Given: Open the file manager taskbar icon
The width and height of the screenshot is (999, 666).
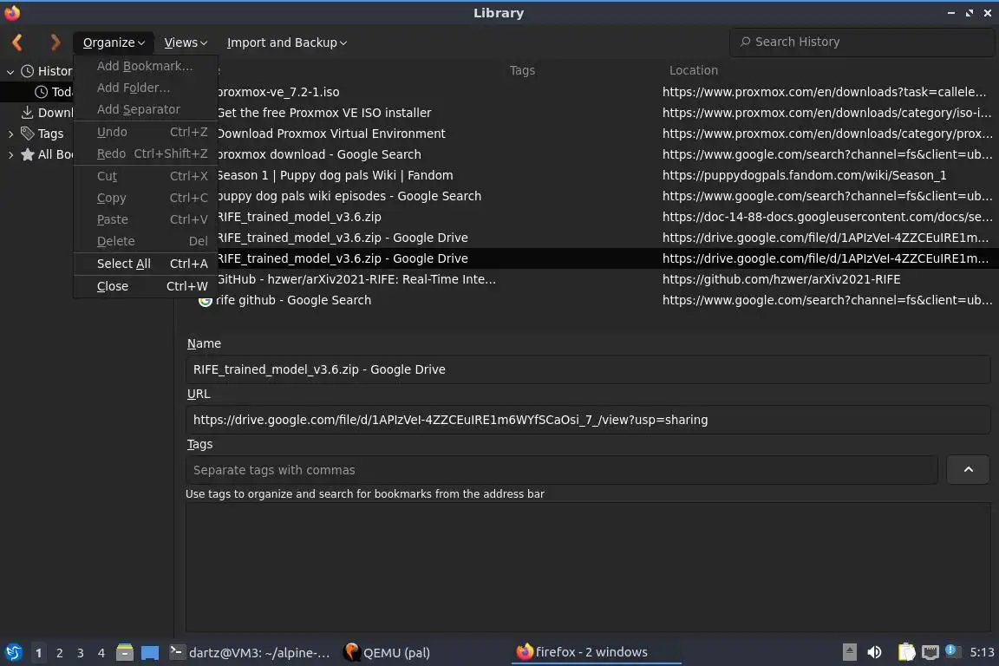Looking at the screenshot, I should 125,652.
